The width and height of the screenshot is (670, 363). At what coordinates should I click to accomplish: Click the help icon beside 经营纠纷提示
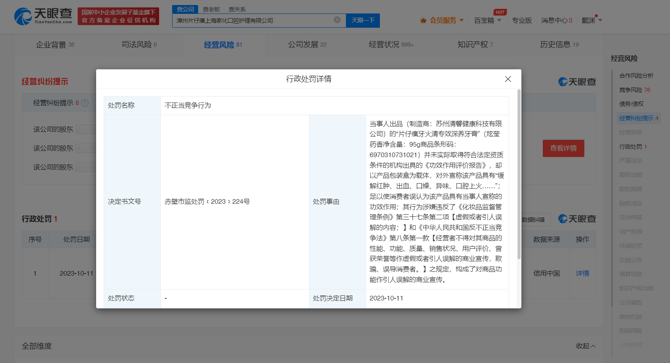[x=85, y=103]
